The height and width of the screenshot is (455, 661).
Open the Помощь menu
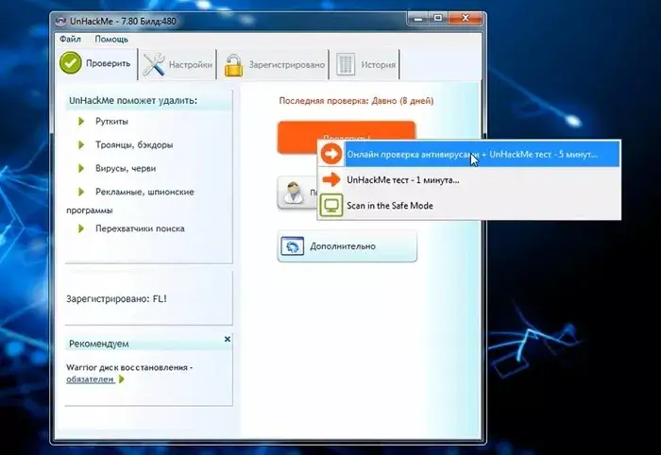[x=111, y=40]
